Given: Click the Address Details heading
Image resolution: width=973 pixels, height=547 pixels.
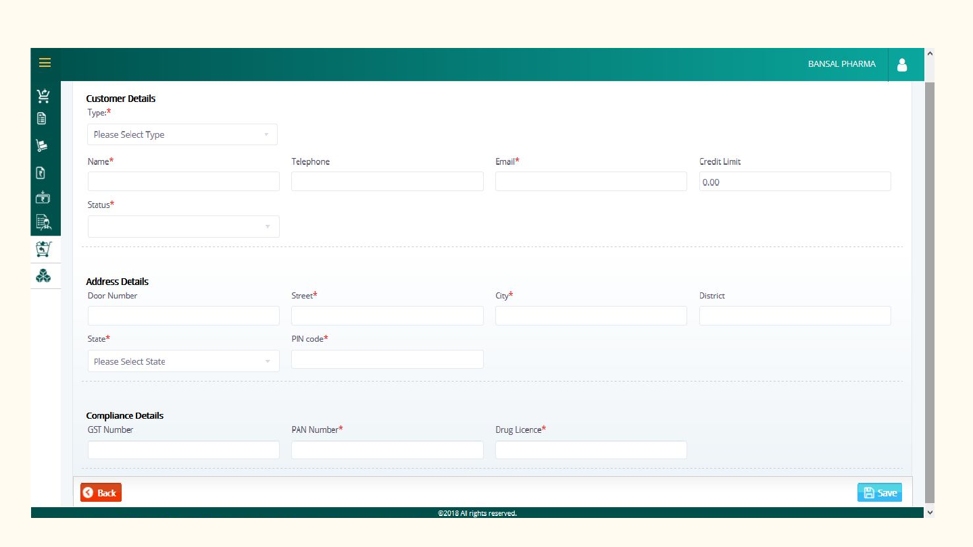Looking at the screenshot, I should click(118, 282).
